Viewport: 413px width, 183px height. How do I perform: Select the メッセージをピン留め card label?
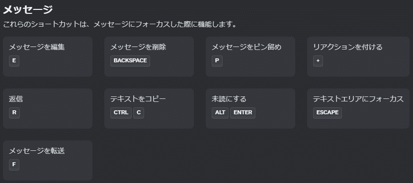(x=247, y=47)
